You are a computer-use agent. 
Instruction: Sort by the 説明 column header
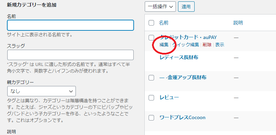tap(238, 23)
